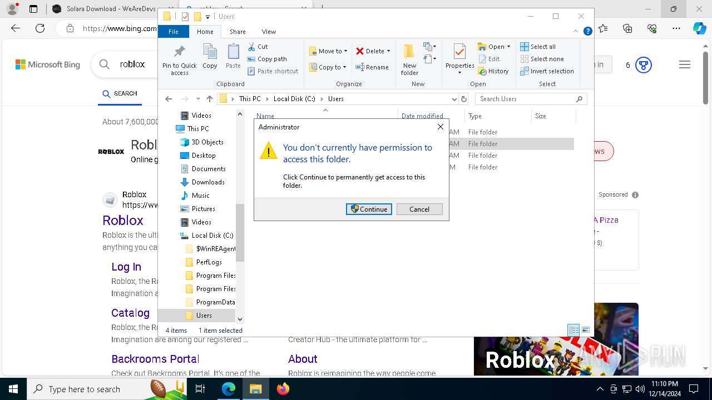Image resolution: width=712 pixels, height=400 pixels.
Task: Switch to Details view icon
Action: click(573, 330)
